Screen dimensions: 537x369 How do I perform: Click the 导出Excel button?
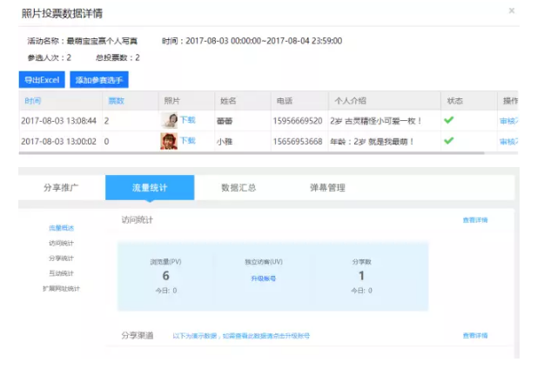[x=42, y=80]
